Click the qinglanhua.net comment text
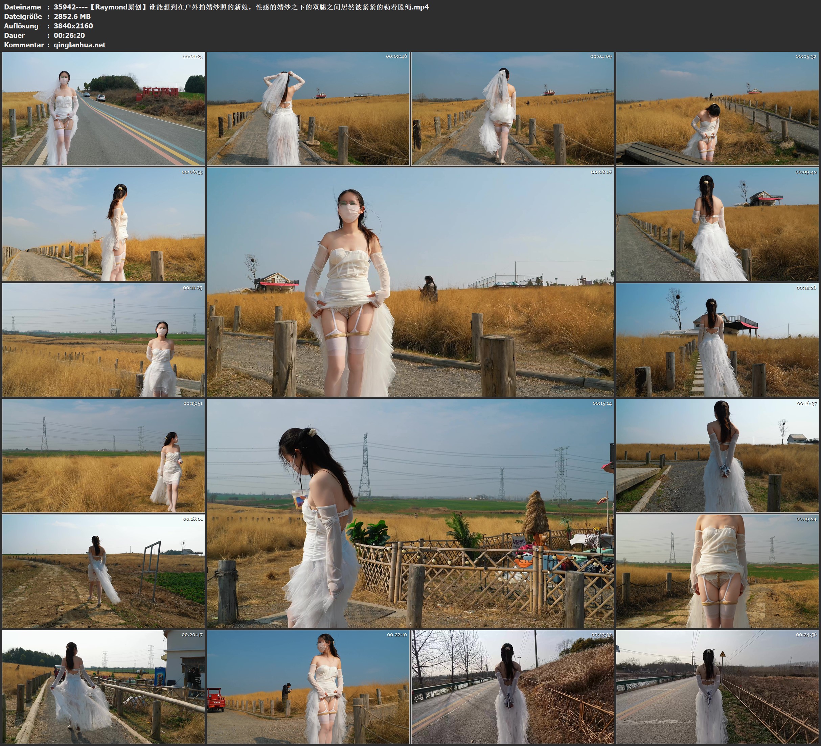Image resolution: width=821 pixels, height=746 pixels. [x=79, y=45]
